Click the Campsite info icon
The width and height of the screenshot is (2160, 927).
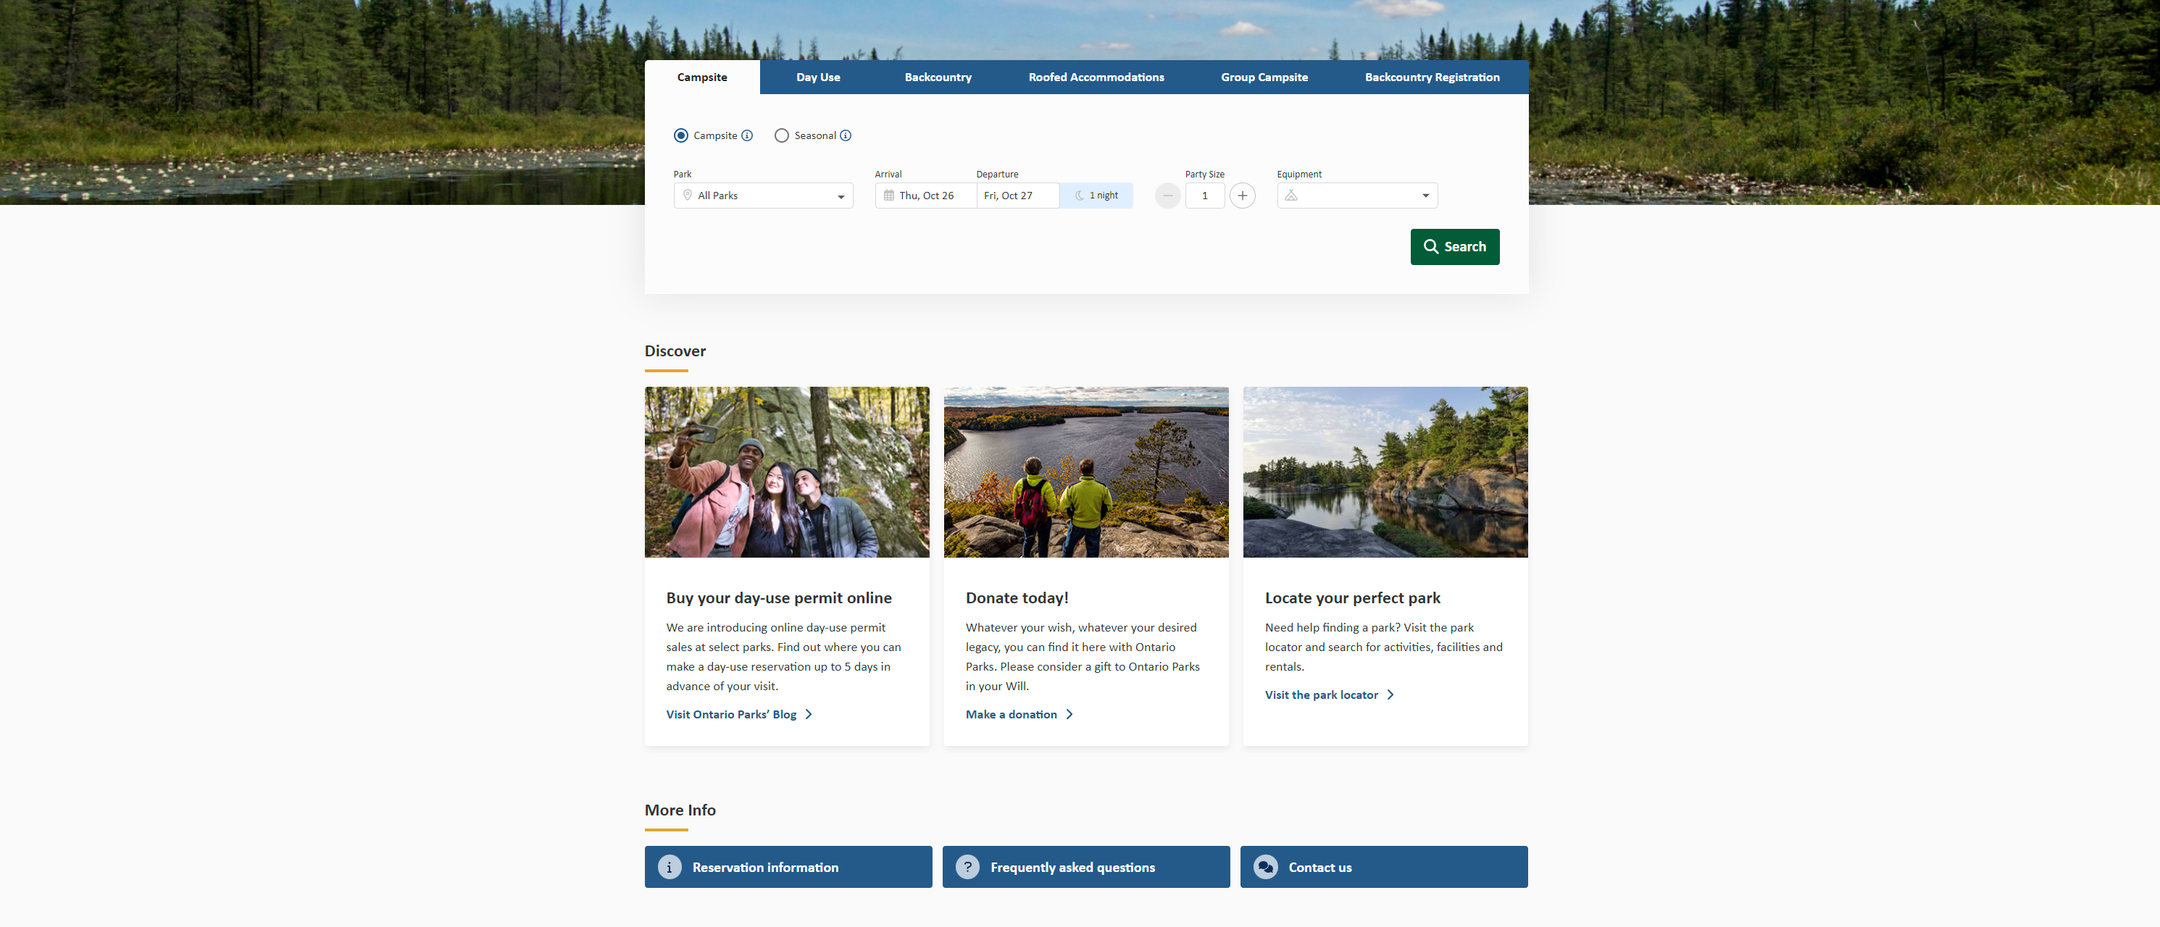(747, 135)
